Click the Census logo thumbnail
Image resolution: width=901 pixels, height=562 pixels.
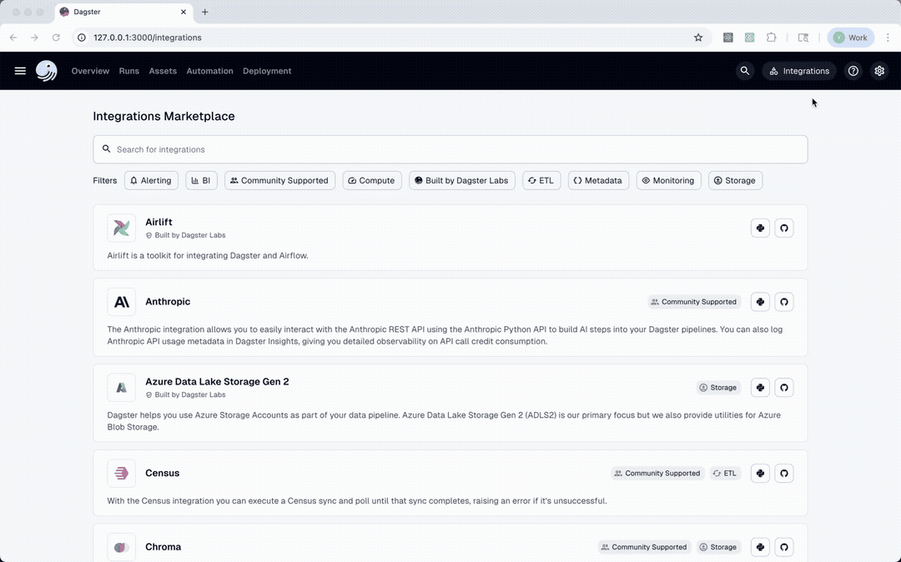point(121,473)
